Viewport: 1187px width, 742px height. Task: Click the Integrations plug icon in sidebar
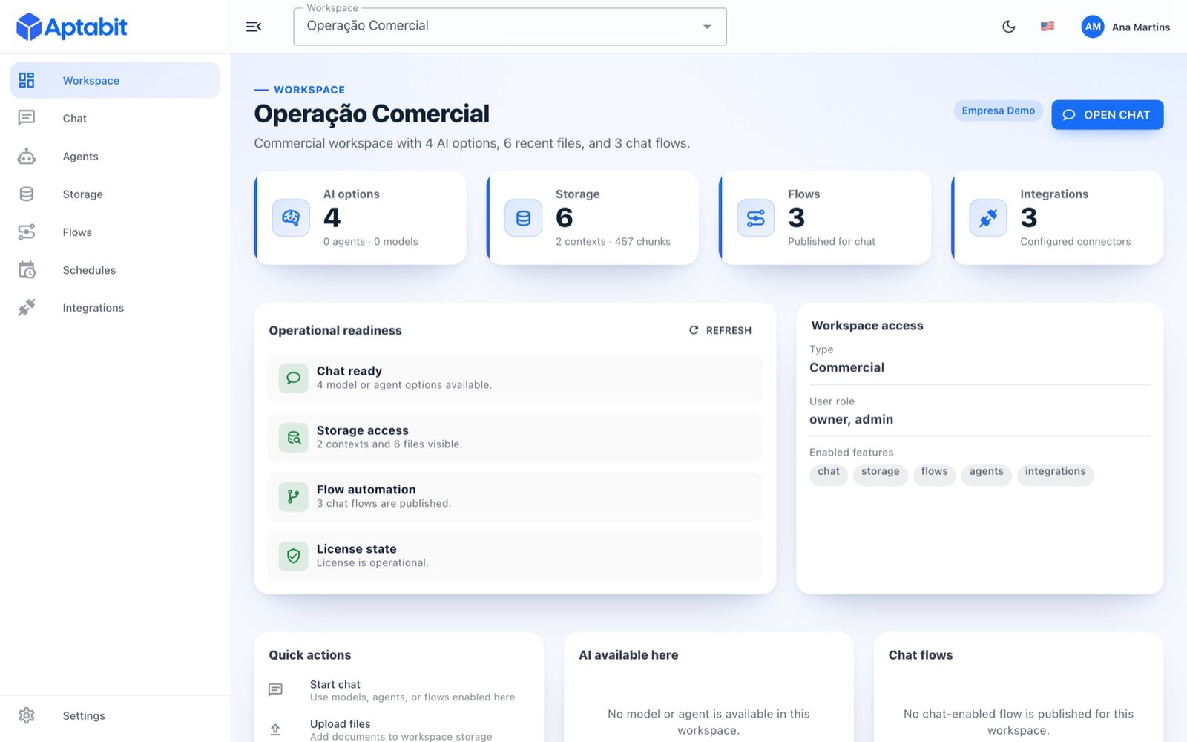point(27,307)
